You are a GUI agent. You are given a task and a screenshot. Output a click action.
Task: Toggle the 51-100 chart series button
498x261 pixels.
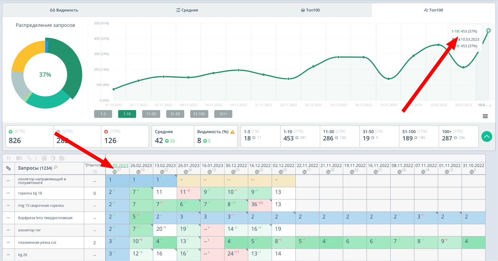click(199, 114)
